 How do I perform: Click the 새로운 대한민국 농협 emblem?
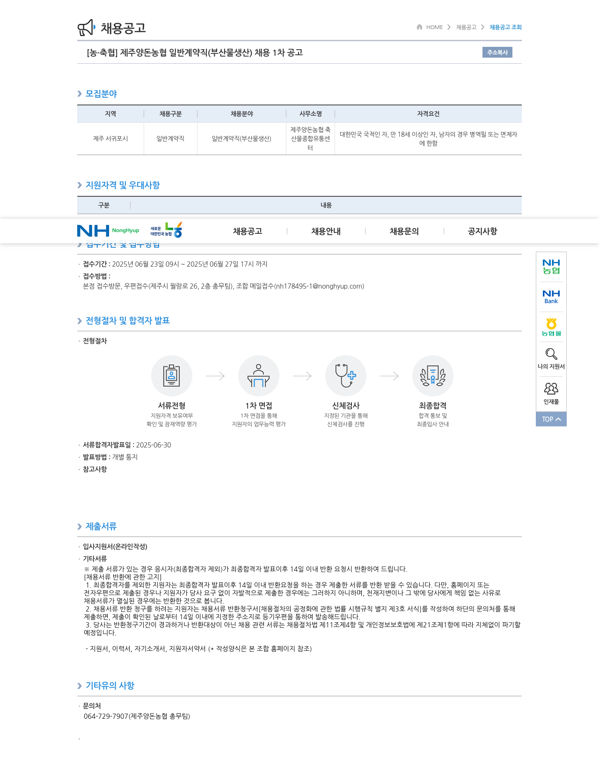pos(166,230)
